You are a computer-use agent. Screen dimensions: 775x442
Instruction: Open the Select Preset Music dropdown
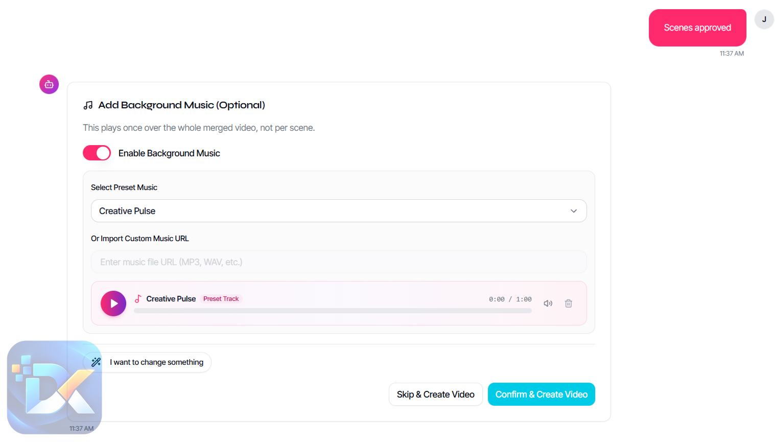point(339,211)
